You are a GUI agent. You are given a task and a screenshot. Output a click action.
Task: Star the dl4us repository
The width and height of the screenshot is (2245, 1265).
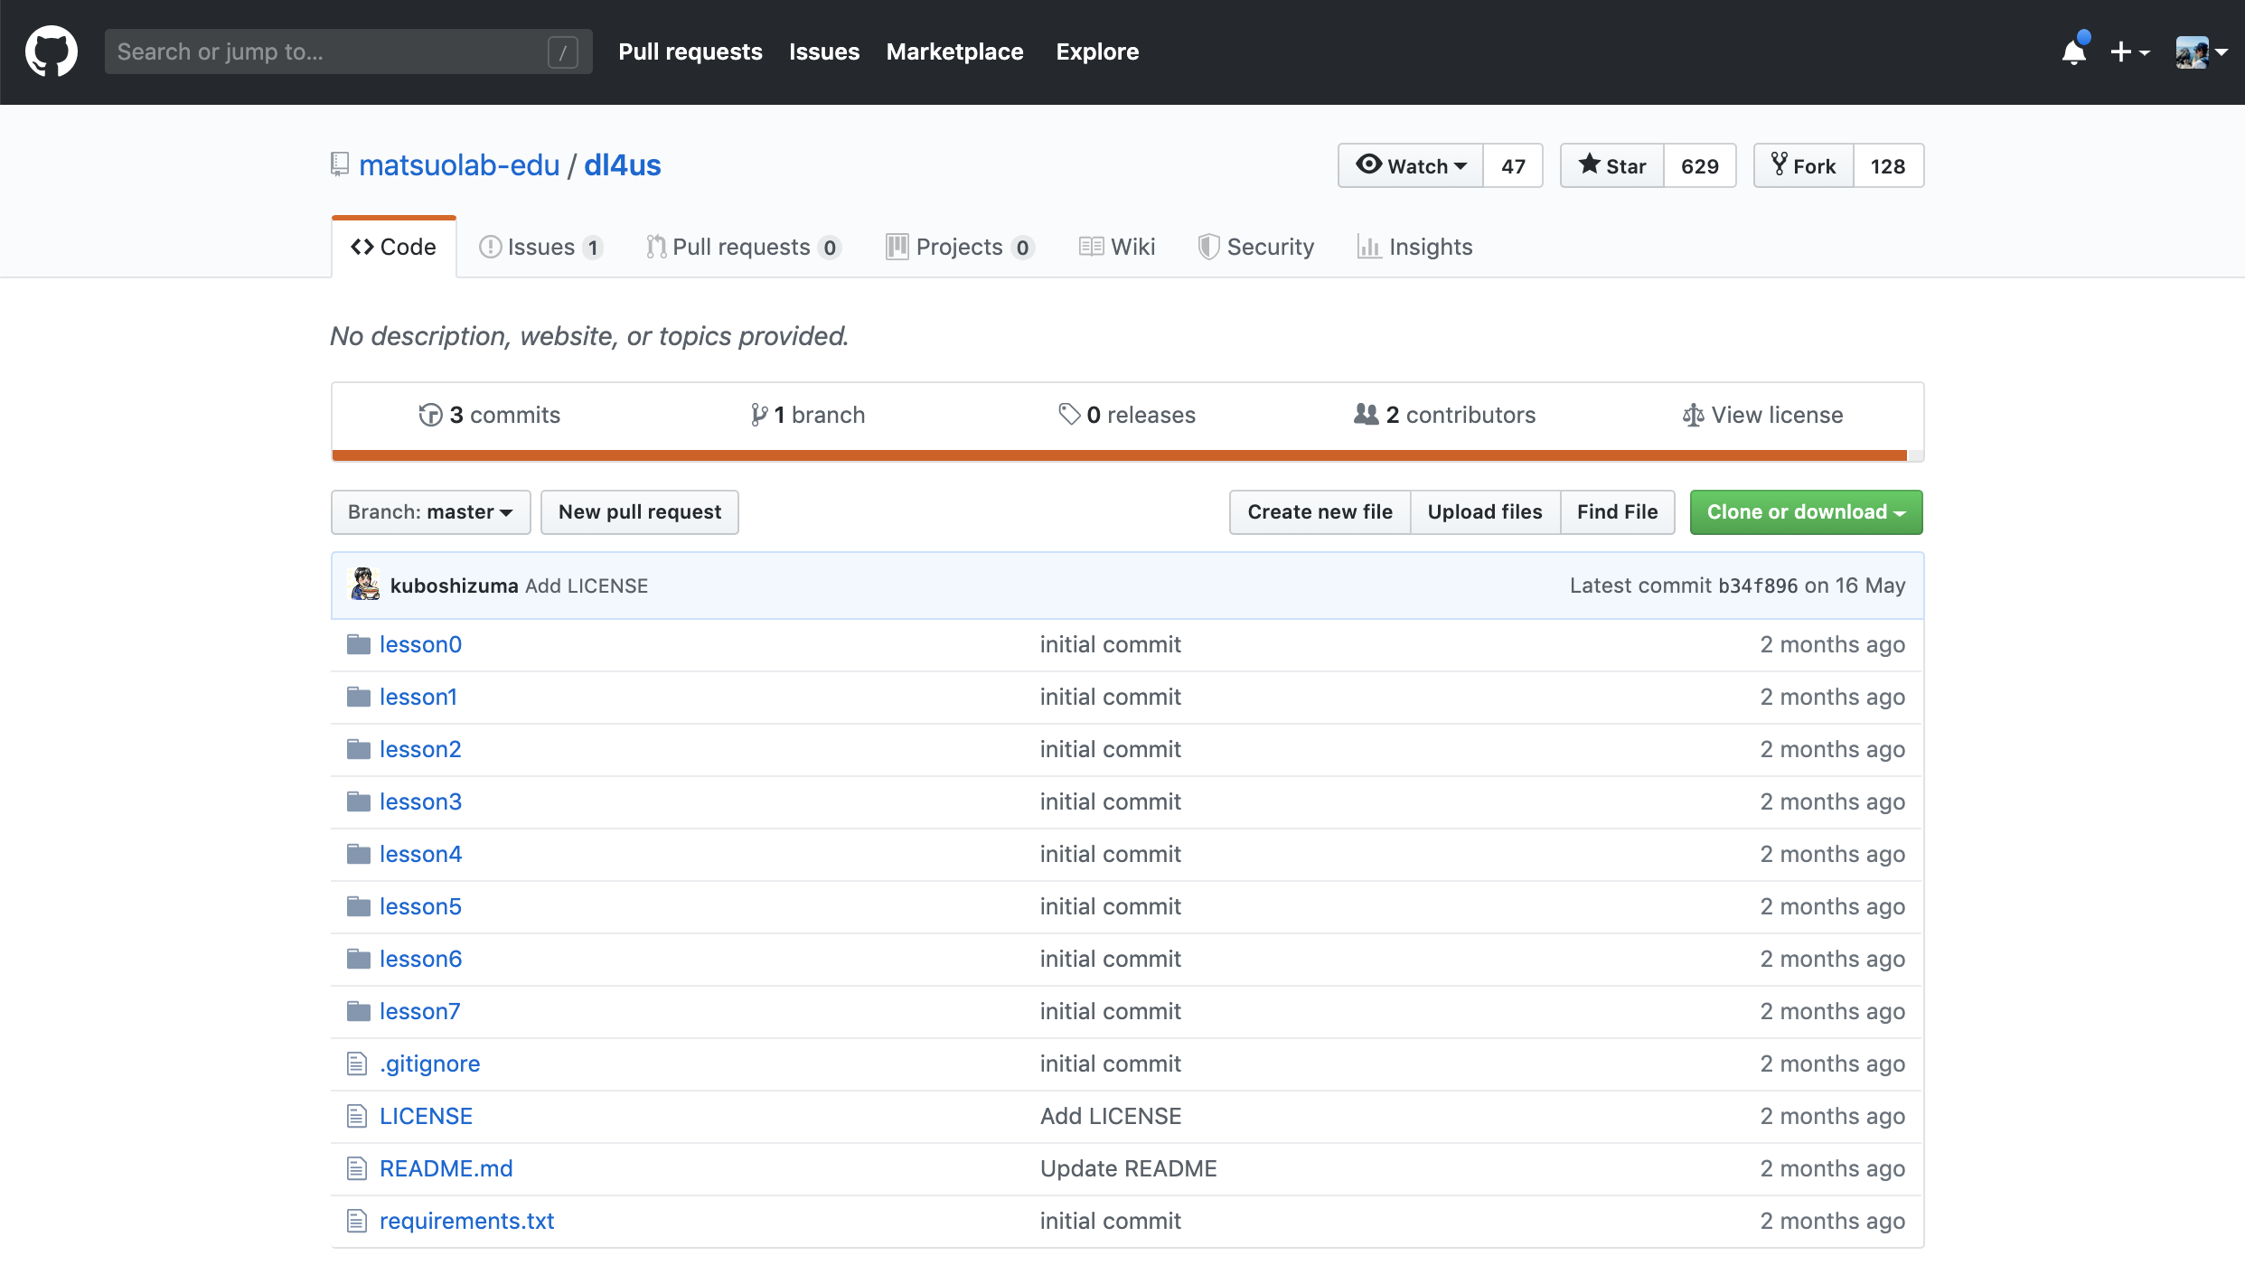coord(1612,165)
